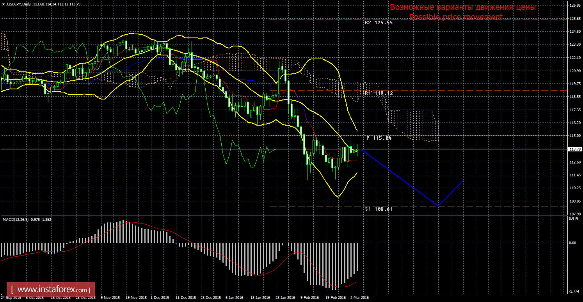This screenshot has width=583, height=302.
Task: Select the R2 125.55 resistance label
Action: pyautogui.click(x=378, y=23)
